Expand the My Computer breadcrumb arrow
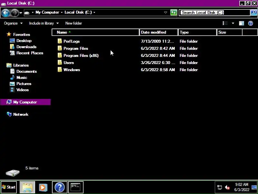 point(62,12)
